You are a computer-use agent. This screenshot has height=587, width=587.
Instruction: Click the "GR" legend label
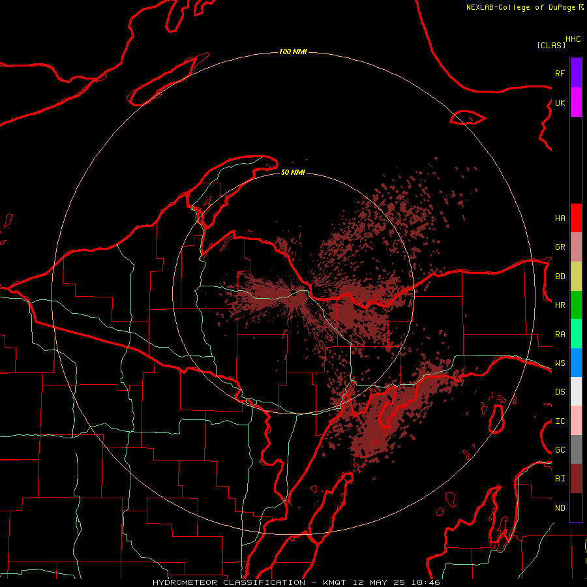560,247
